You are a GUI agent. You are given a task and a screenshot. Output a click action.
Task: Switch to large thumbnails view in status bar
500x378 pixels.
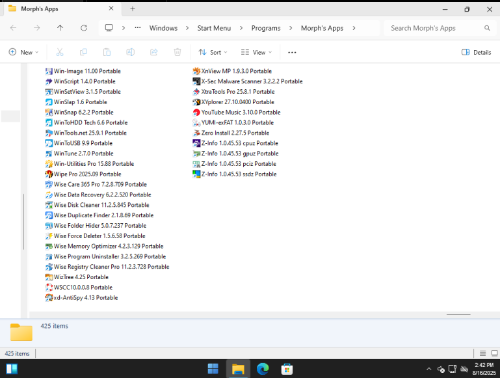coord(494,353)
